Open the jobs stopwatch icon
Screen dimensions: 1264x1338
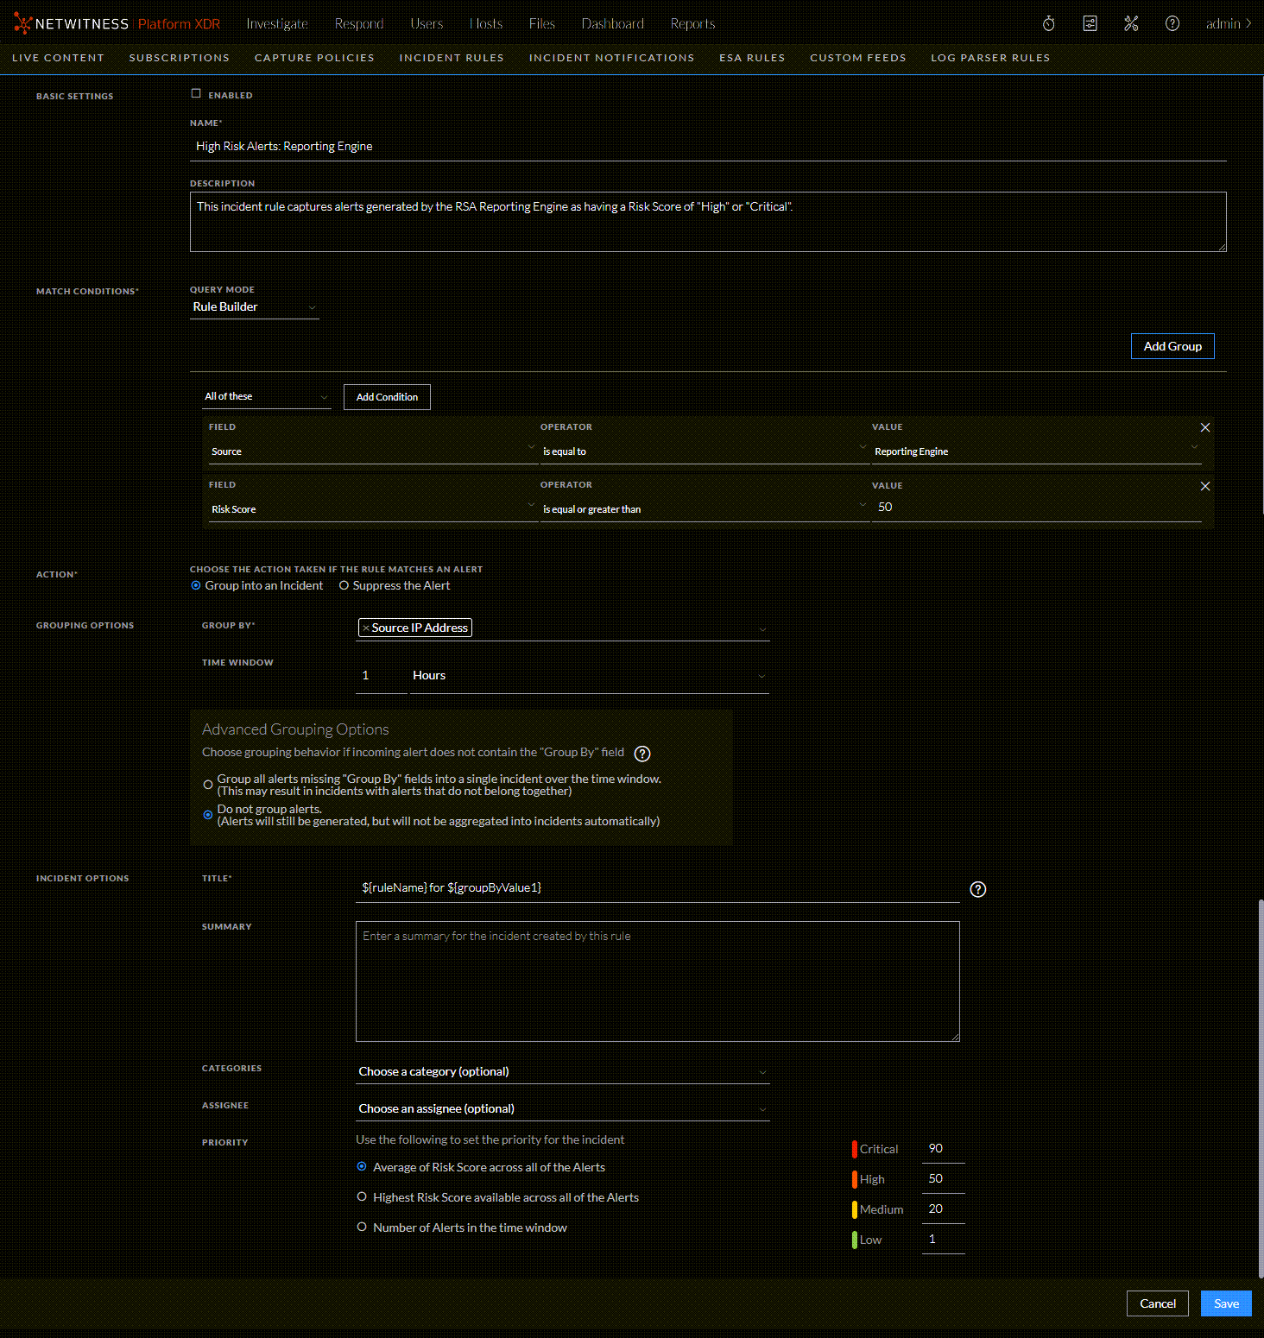click(x=1047, y=23)
